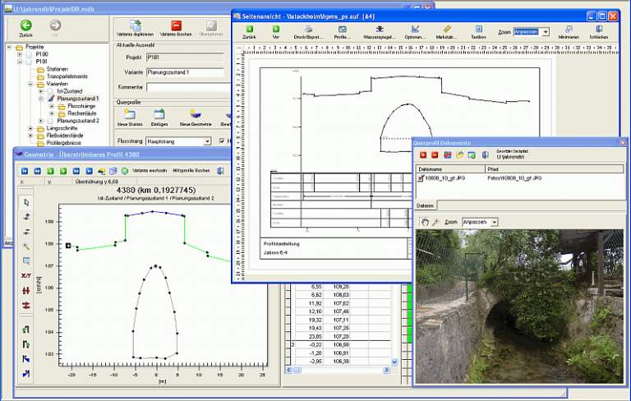
Task: Open the Flussstrang Hauptstrang dropdown
Action: click(x=207, y=141)
